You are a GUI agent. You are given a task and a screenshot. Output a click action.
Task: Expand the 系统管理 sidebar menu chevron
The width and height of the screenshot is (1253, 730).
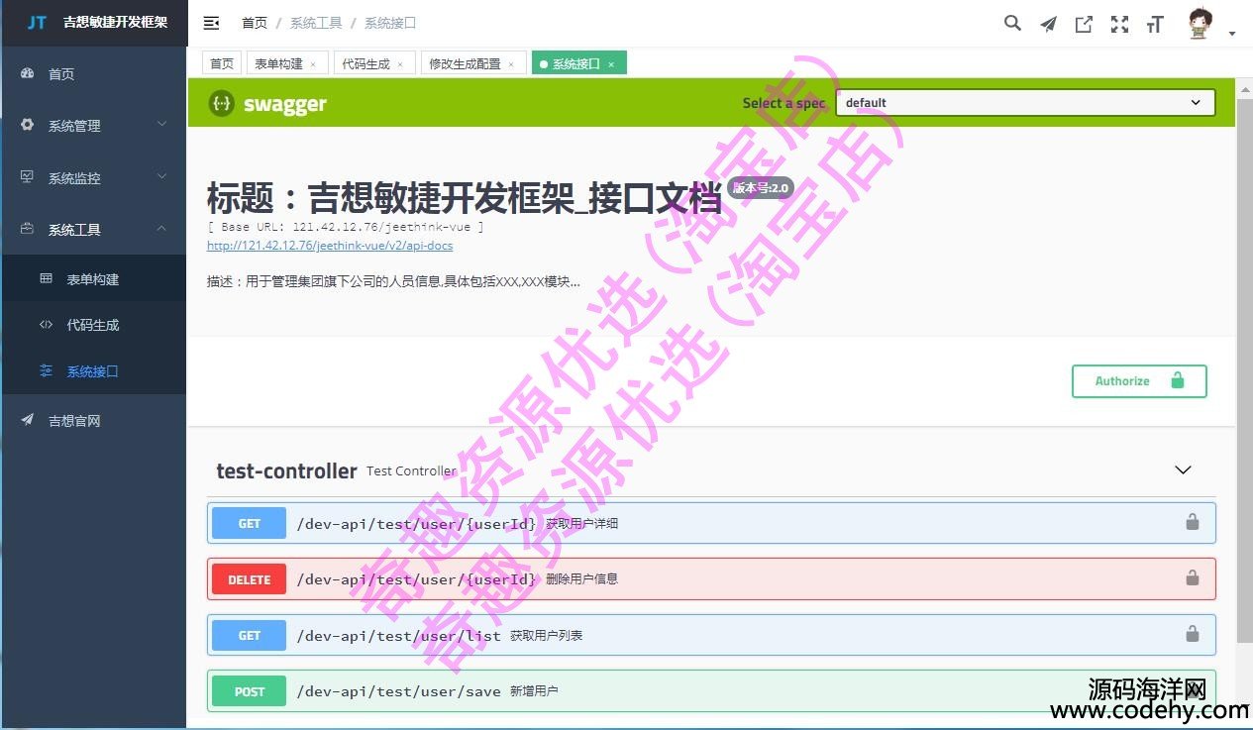click(162, 125)
